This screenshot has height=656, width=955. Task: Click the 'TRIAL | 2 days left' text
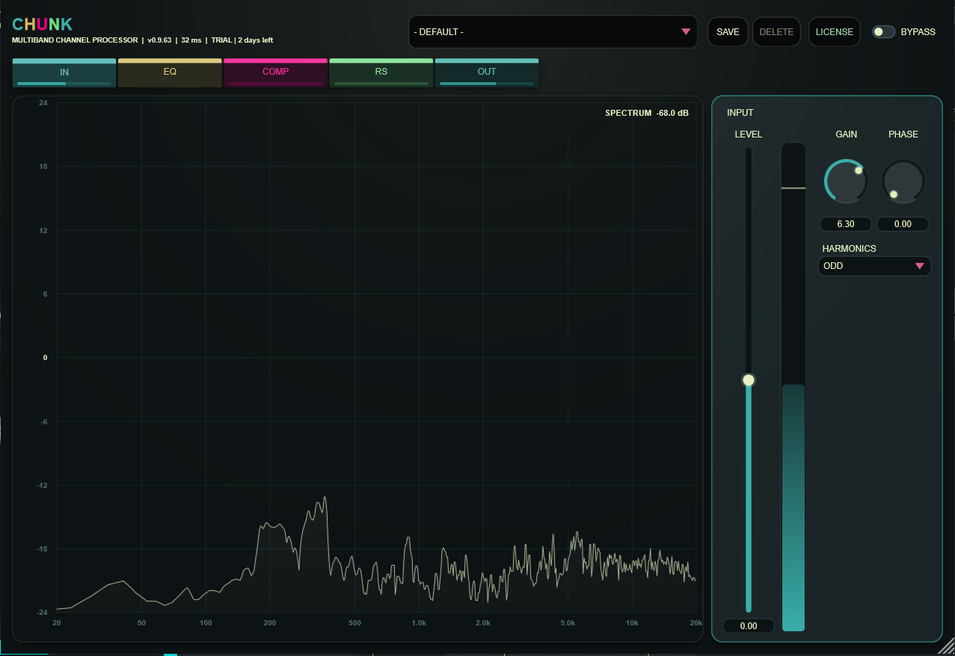coord(242,40)
